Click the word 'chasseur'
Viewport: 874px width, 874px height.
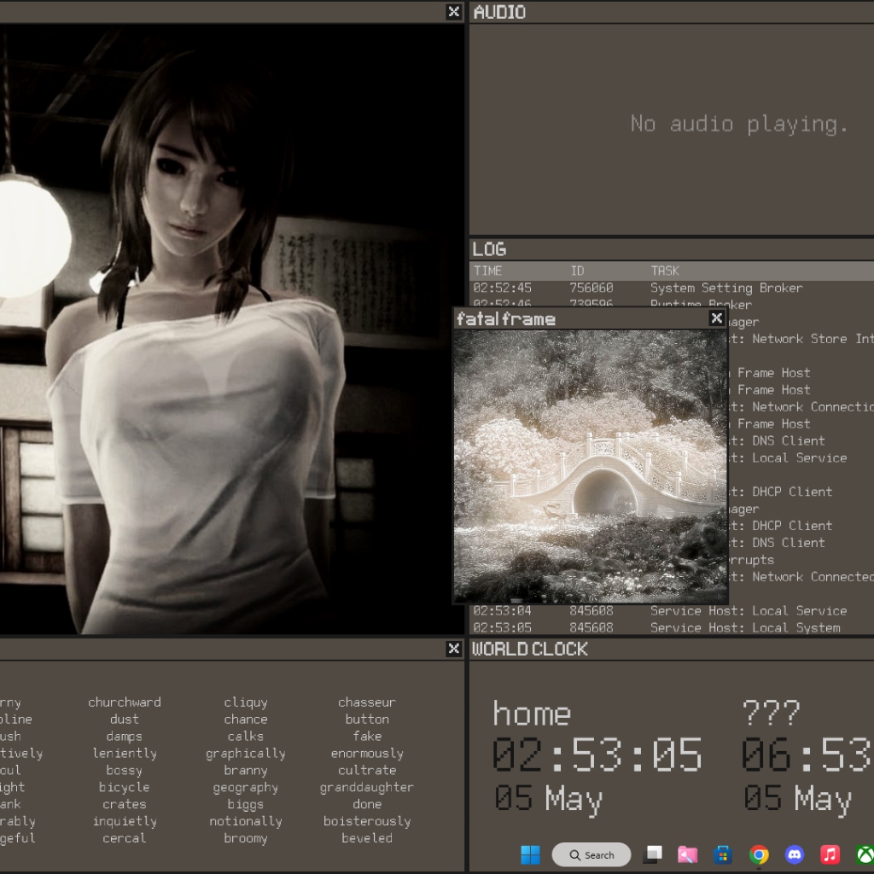367,702
